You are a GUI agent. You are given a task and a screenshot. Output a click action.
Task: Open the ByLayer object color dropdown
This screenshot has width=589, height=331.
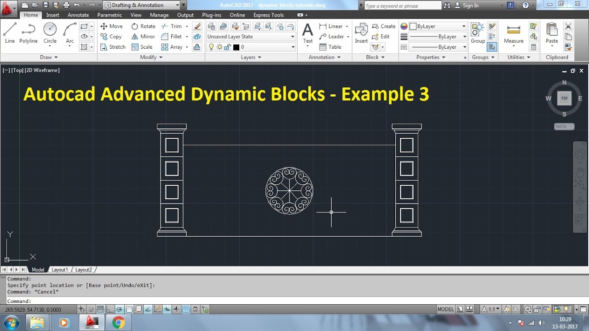point(438,26)
